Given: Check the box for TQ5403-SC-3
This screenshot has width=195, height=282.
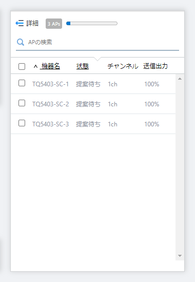Looking at the screenshot, I should (x=22, y=123).
